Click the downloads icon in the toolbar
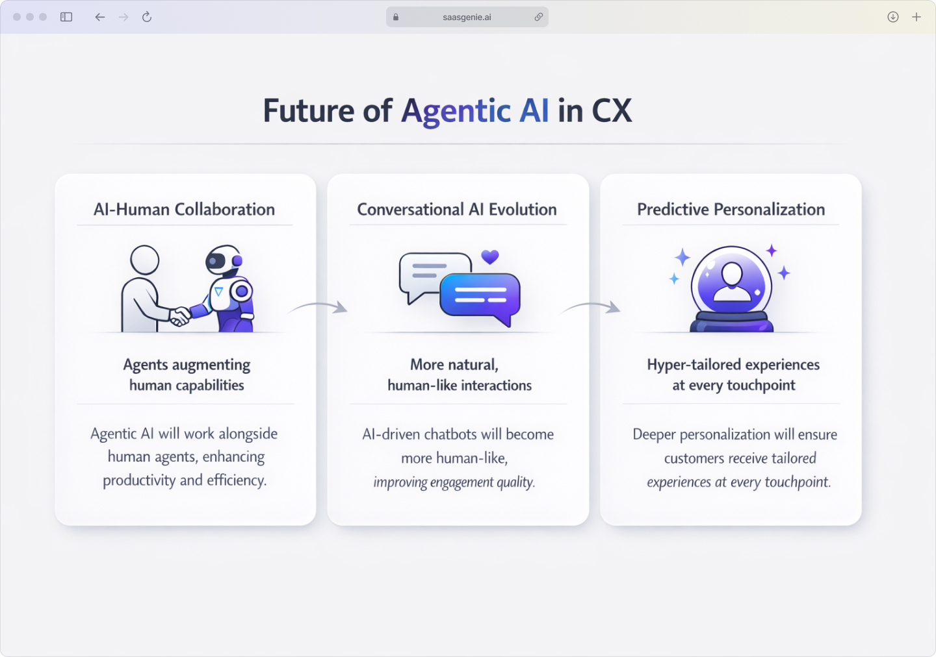The height and width of the screenshot is (657, 936). 892,17
